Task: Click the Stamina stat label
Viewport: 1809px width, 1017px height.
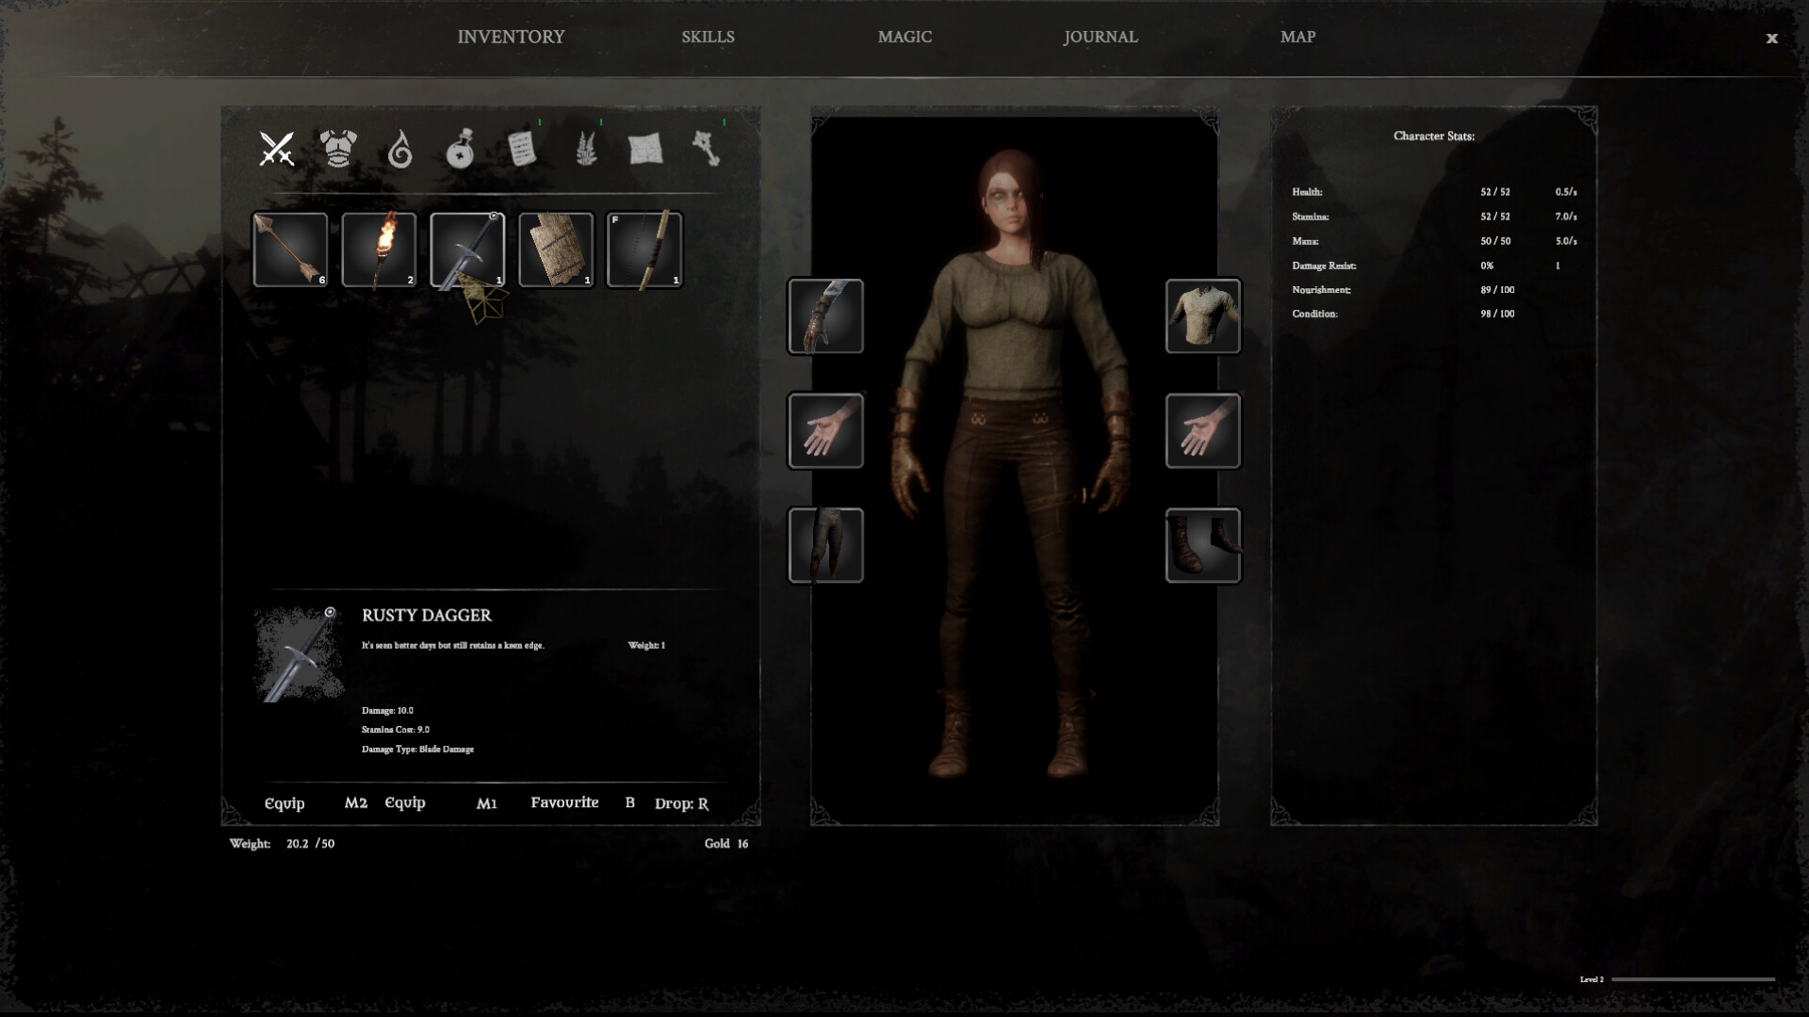Action: (1311, 217)
